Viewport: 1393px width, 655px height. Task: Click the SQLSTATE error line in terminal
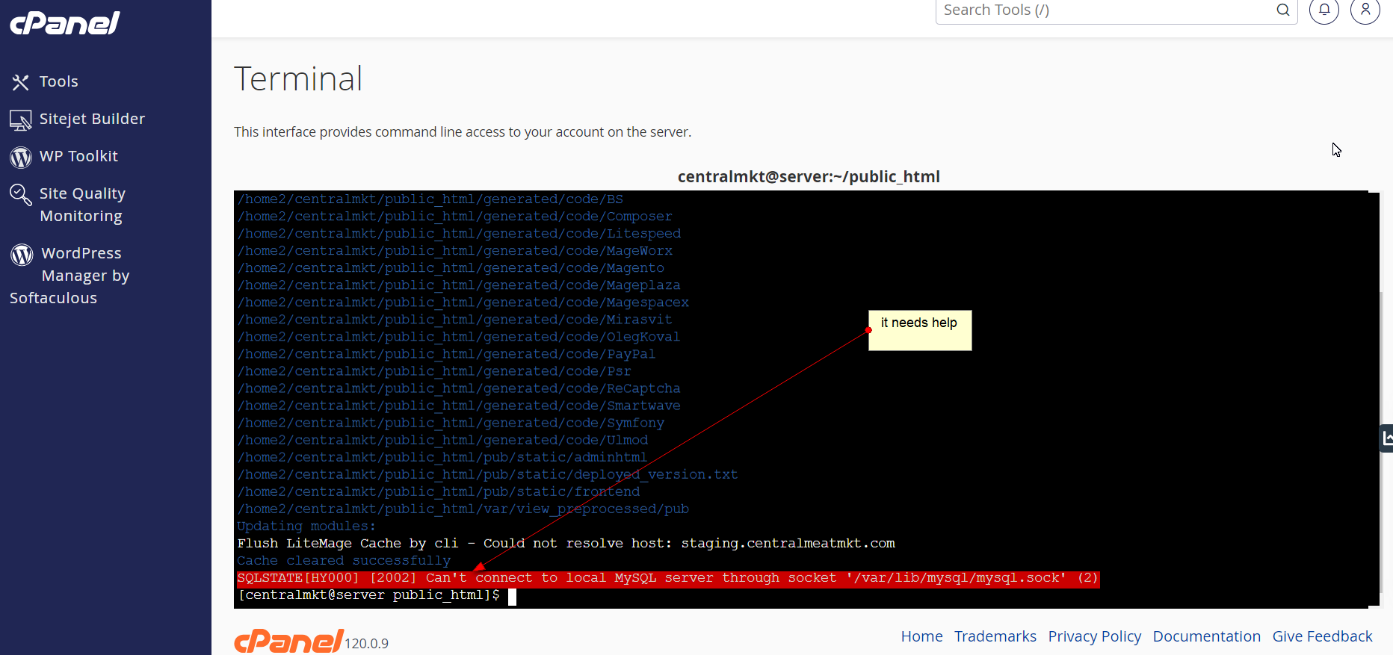667,578
